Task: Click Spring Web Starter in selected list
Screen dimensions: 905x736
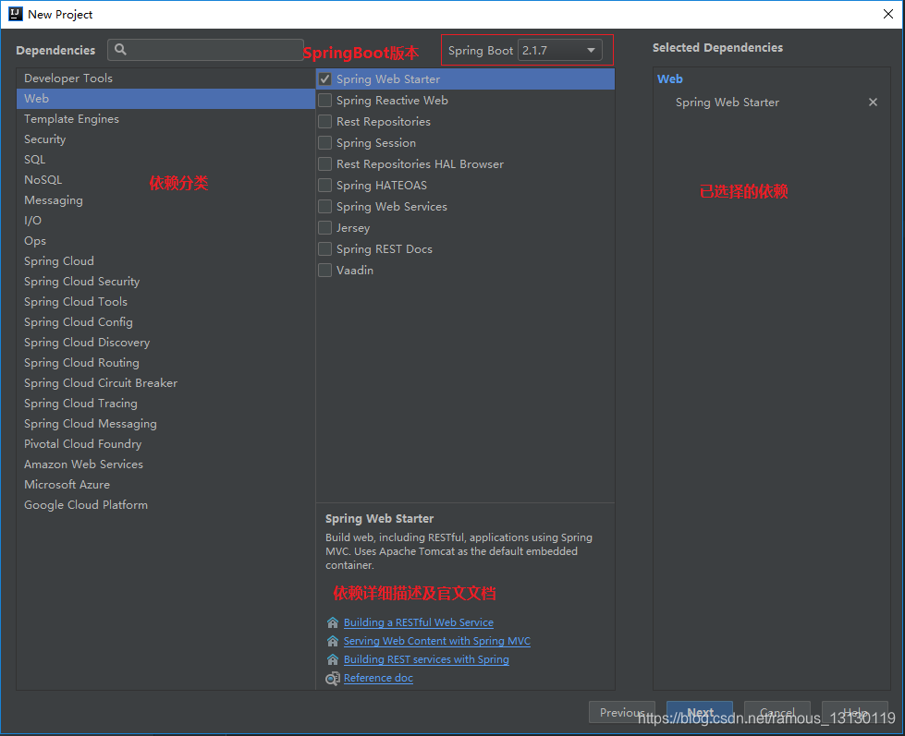Action: coord(728,102)
